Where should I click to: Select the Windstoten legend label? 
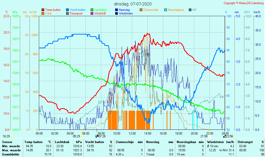point(126,13)
